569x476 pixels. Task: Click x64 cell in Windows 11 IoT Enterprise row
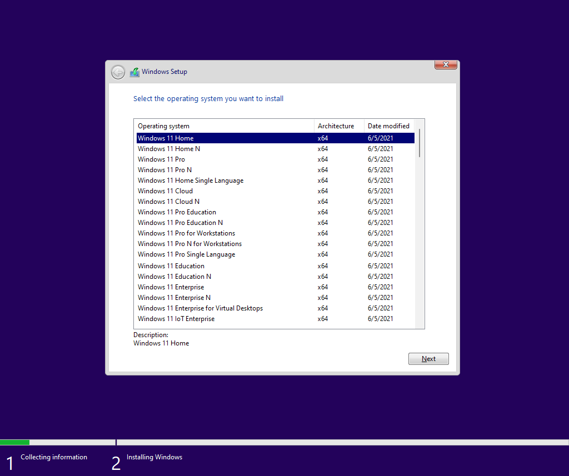point(323,319)
